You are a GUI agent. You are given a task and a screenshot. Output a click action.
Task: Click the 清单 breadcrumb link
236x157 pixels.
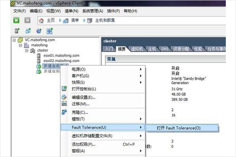(x=75, y=20)
